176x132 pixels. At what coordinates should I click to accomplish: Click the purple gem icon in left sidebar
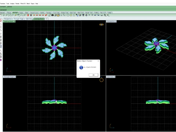pyautogui.click(x=1, y=60)
